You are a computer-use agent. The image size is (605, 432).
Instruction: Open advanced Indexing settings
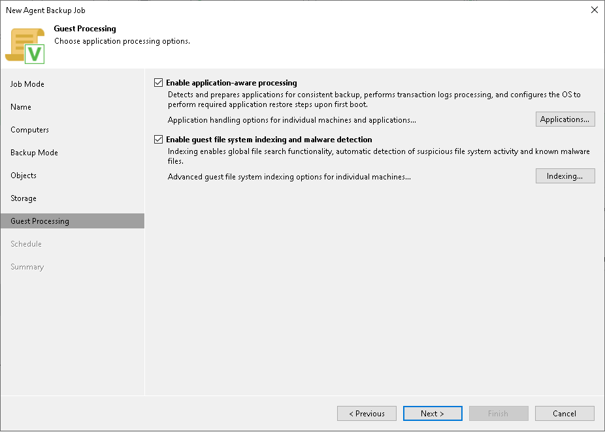pyautogui.click(x=564, y=176)
